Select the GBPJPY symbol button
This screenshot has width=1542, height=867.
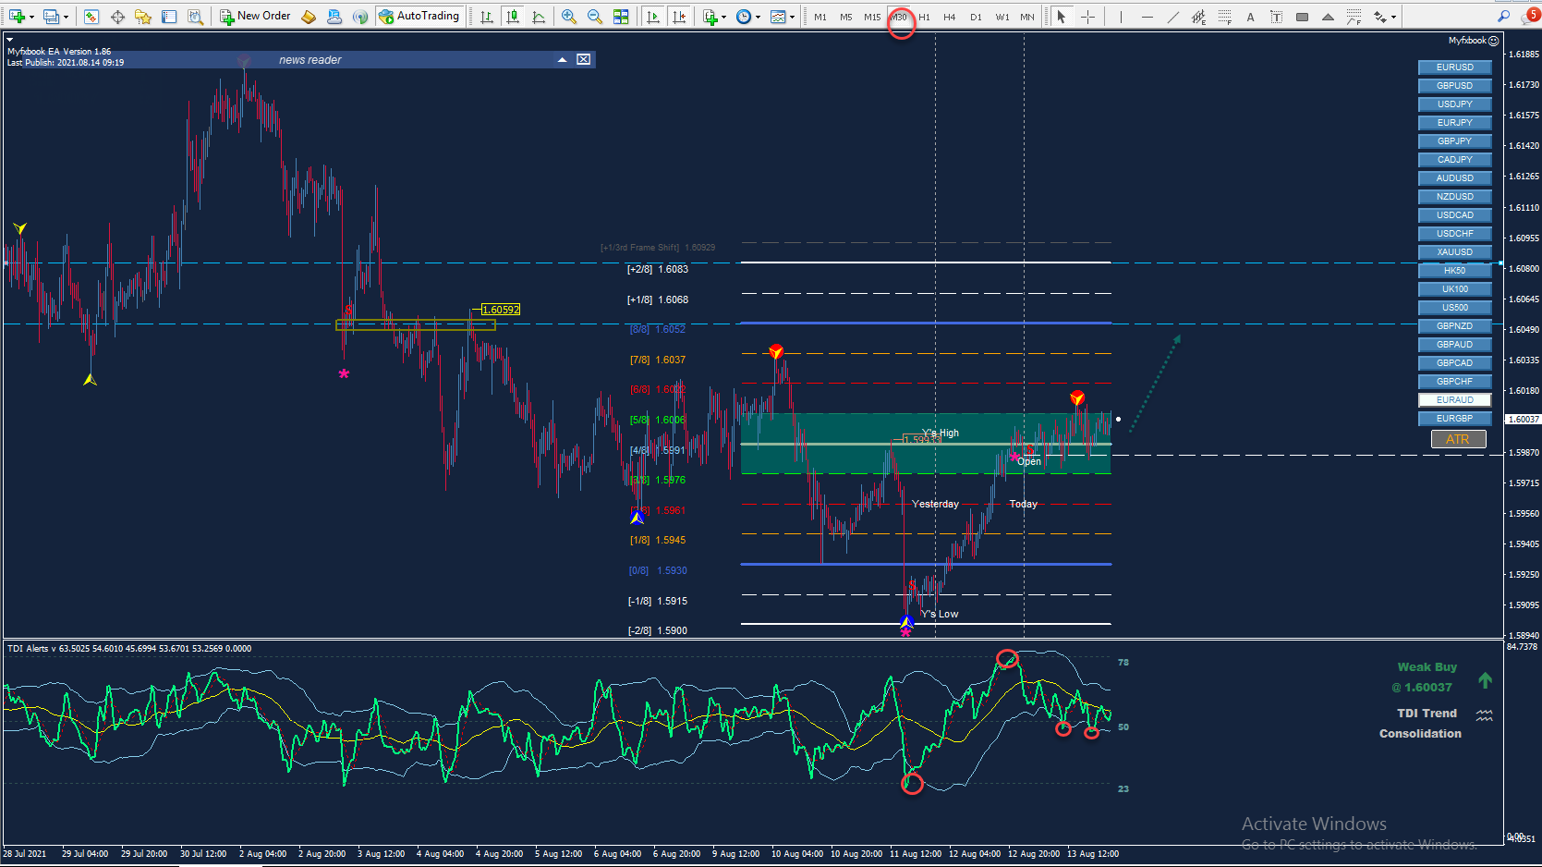coord(1454,141)
